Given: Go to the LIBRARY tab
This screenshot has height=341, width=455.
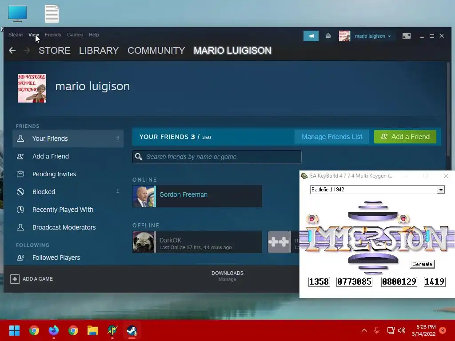Looking at the screenshot, I should (x=99, y=51).
